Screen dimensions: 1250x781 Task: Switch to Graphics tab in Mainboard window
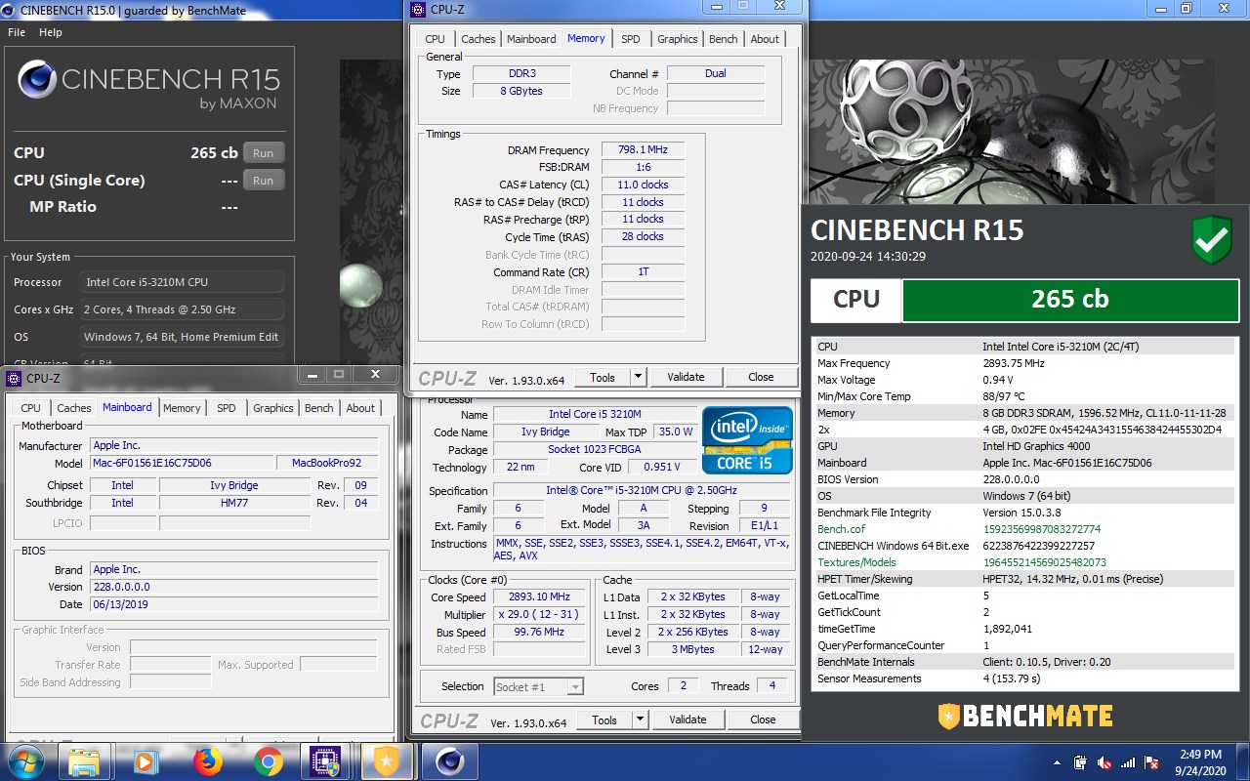coord(272,408)
